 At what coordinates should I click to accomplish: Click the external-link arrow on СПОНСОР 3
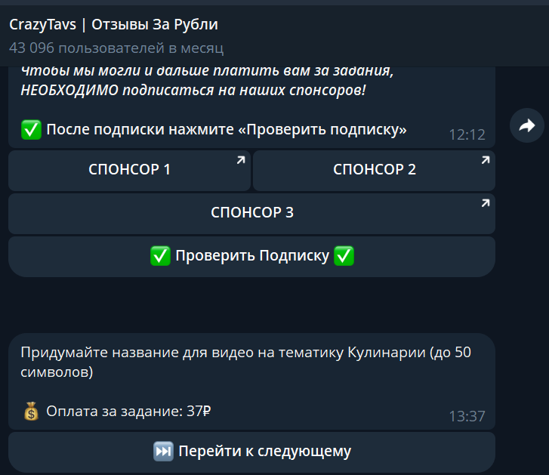click(486, 202)
